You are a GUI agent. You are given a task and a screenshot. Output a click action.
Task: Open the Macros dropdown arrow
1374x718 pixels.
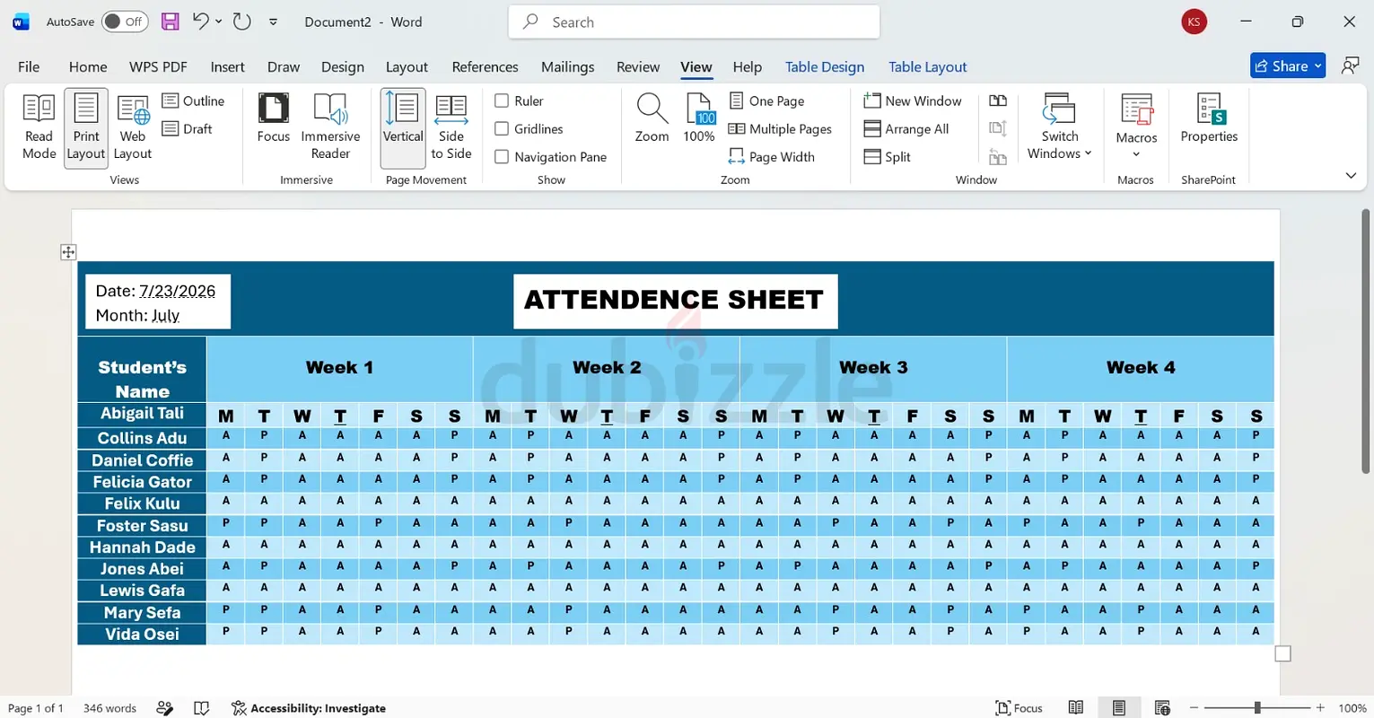[1136, 154]
